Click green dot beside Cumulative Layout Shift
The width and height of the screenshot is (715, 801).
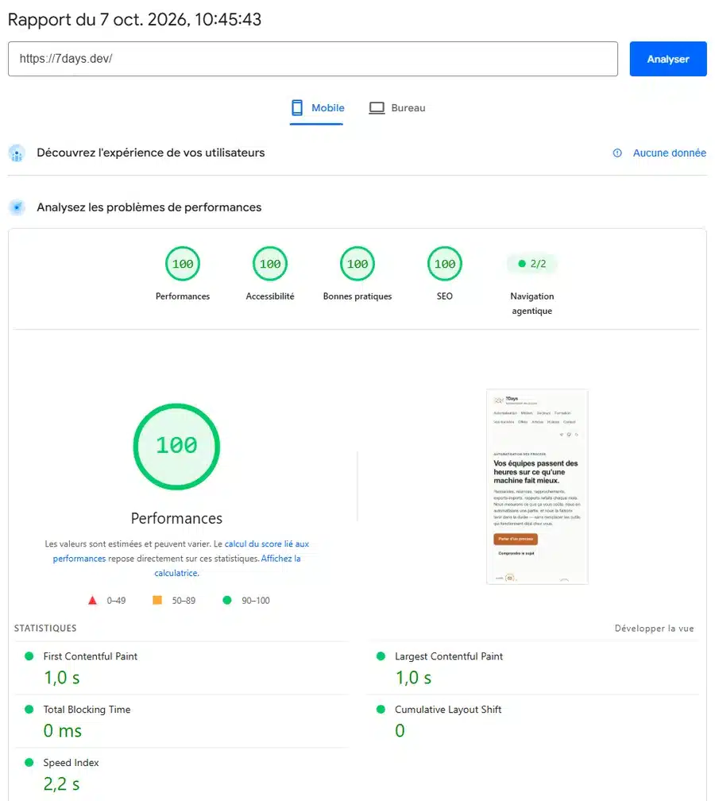pyautogui.click(x=381, y=709)
